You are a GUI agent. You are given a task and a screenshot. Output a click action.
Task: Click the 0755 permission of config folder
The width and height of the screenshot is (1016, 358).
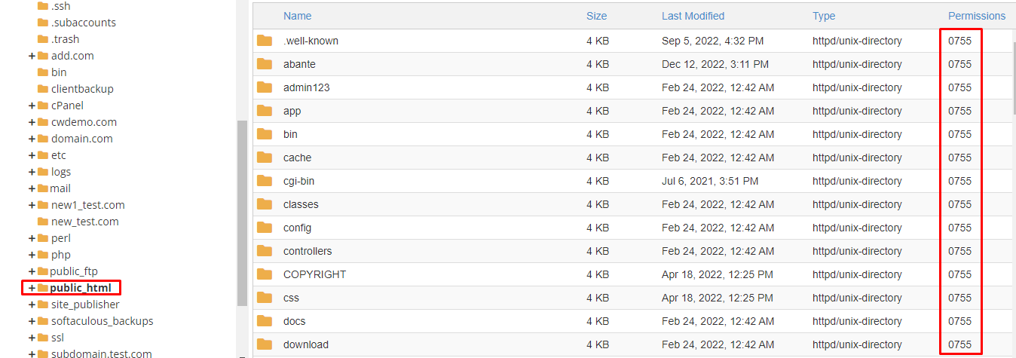[x=959, y=228]
